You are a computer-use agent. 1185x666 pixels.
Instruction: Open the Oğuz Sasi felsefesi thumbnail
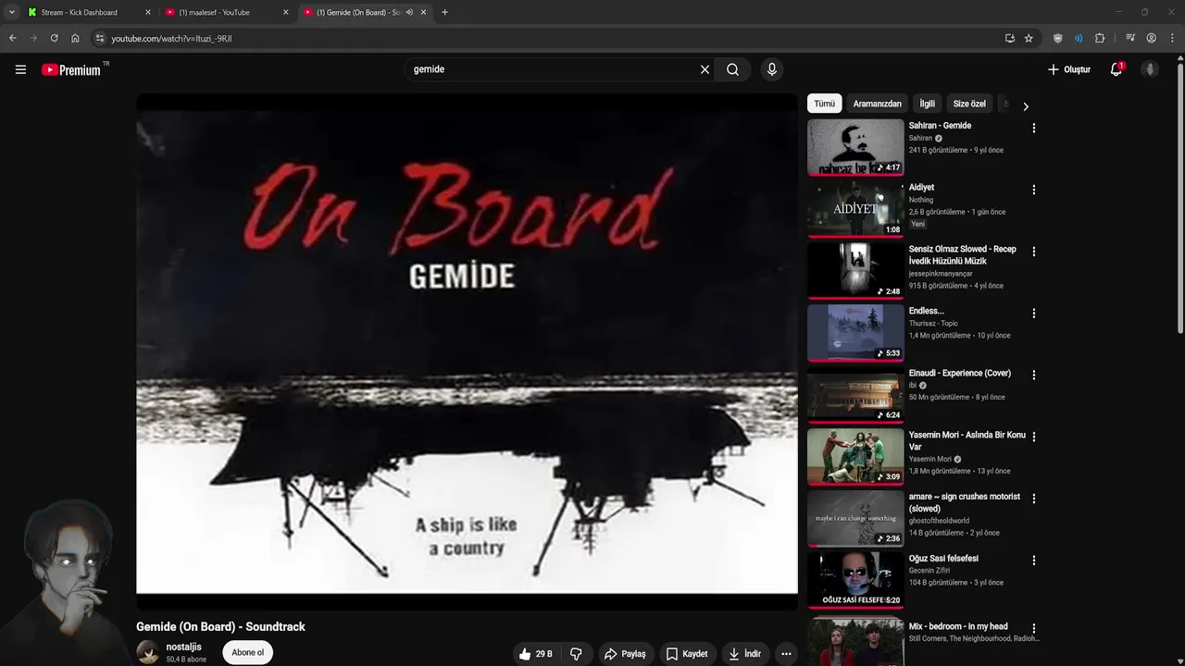[x=855, y=579]
